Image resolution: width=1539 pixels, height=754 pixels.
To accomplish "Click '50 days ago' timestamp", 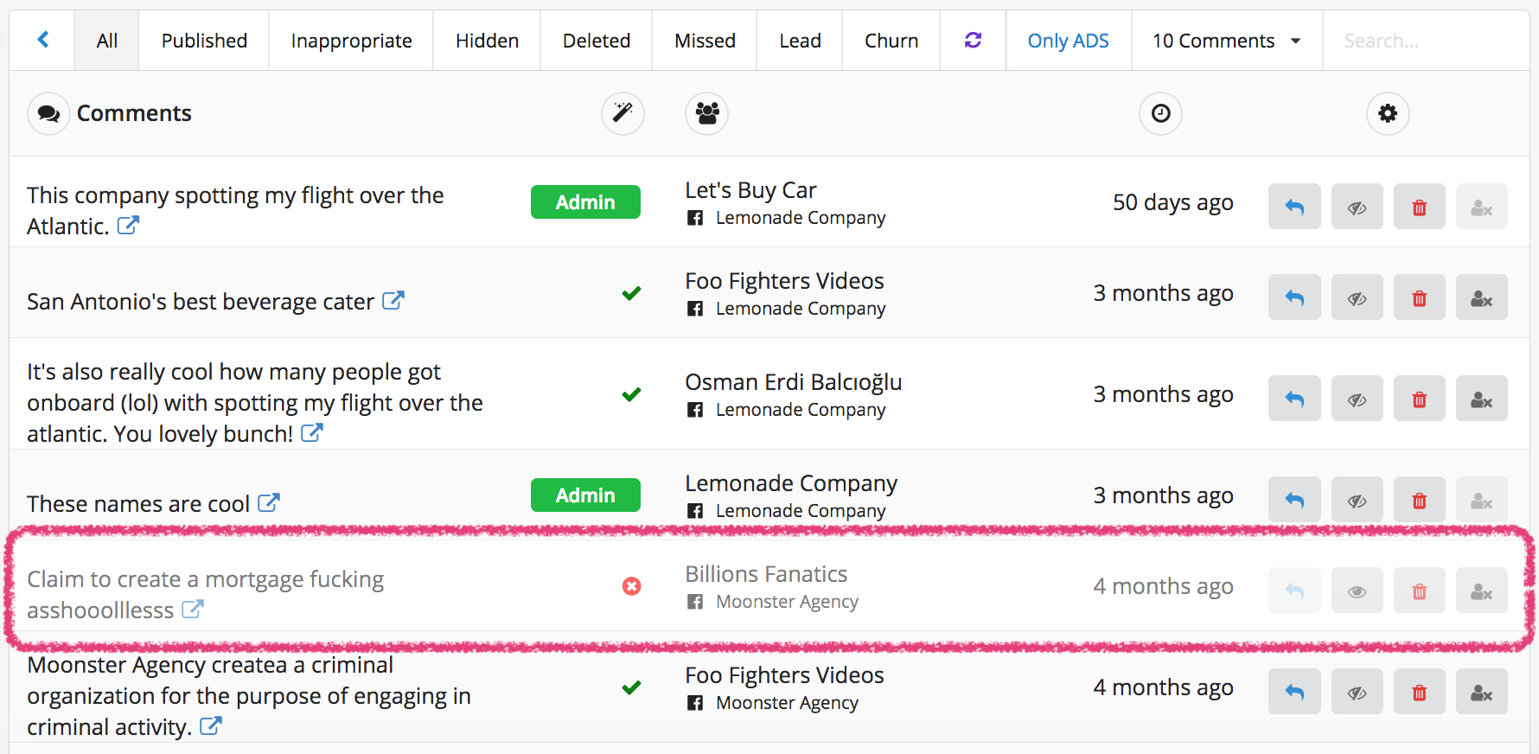I will pyautogui.click(x=1172, y=202).
